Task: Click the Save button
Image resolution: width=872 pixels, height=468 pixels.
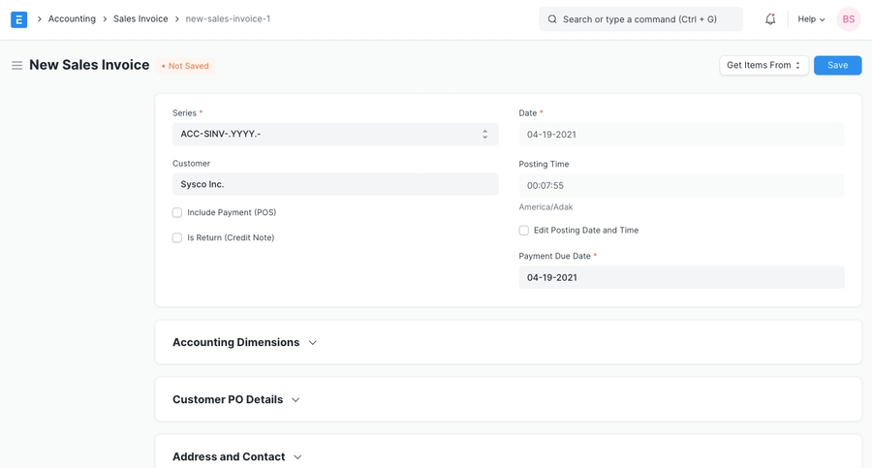Action: point(837,66)
